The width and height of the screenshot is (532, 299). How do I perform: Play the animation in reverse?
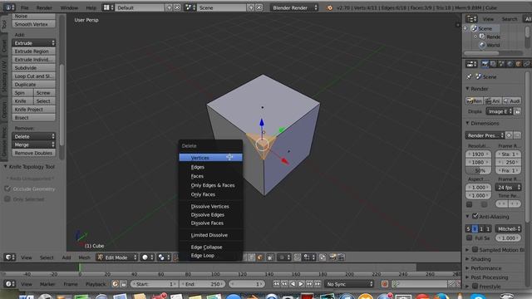pyautogui.click(x=293, y=284)
